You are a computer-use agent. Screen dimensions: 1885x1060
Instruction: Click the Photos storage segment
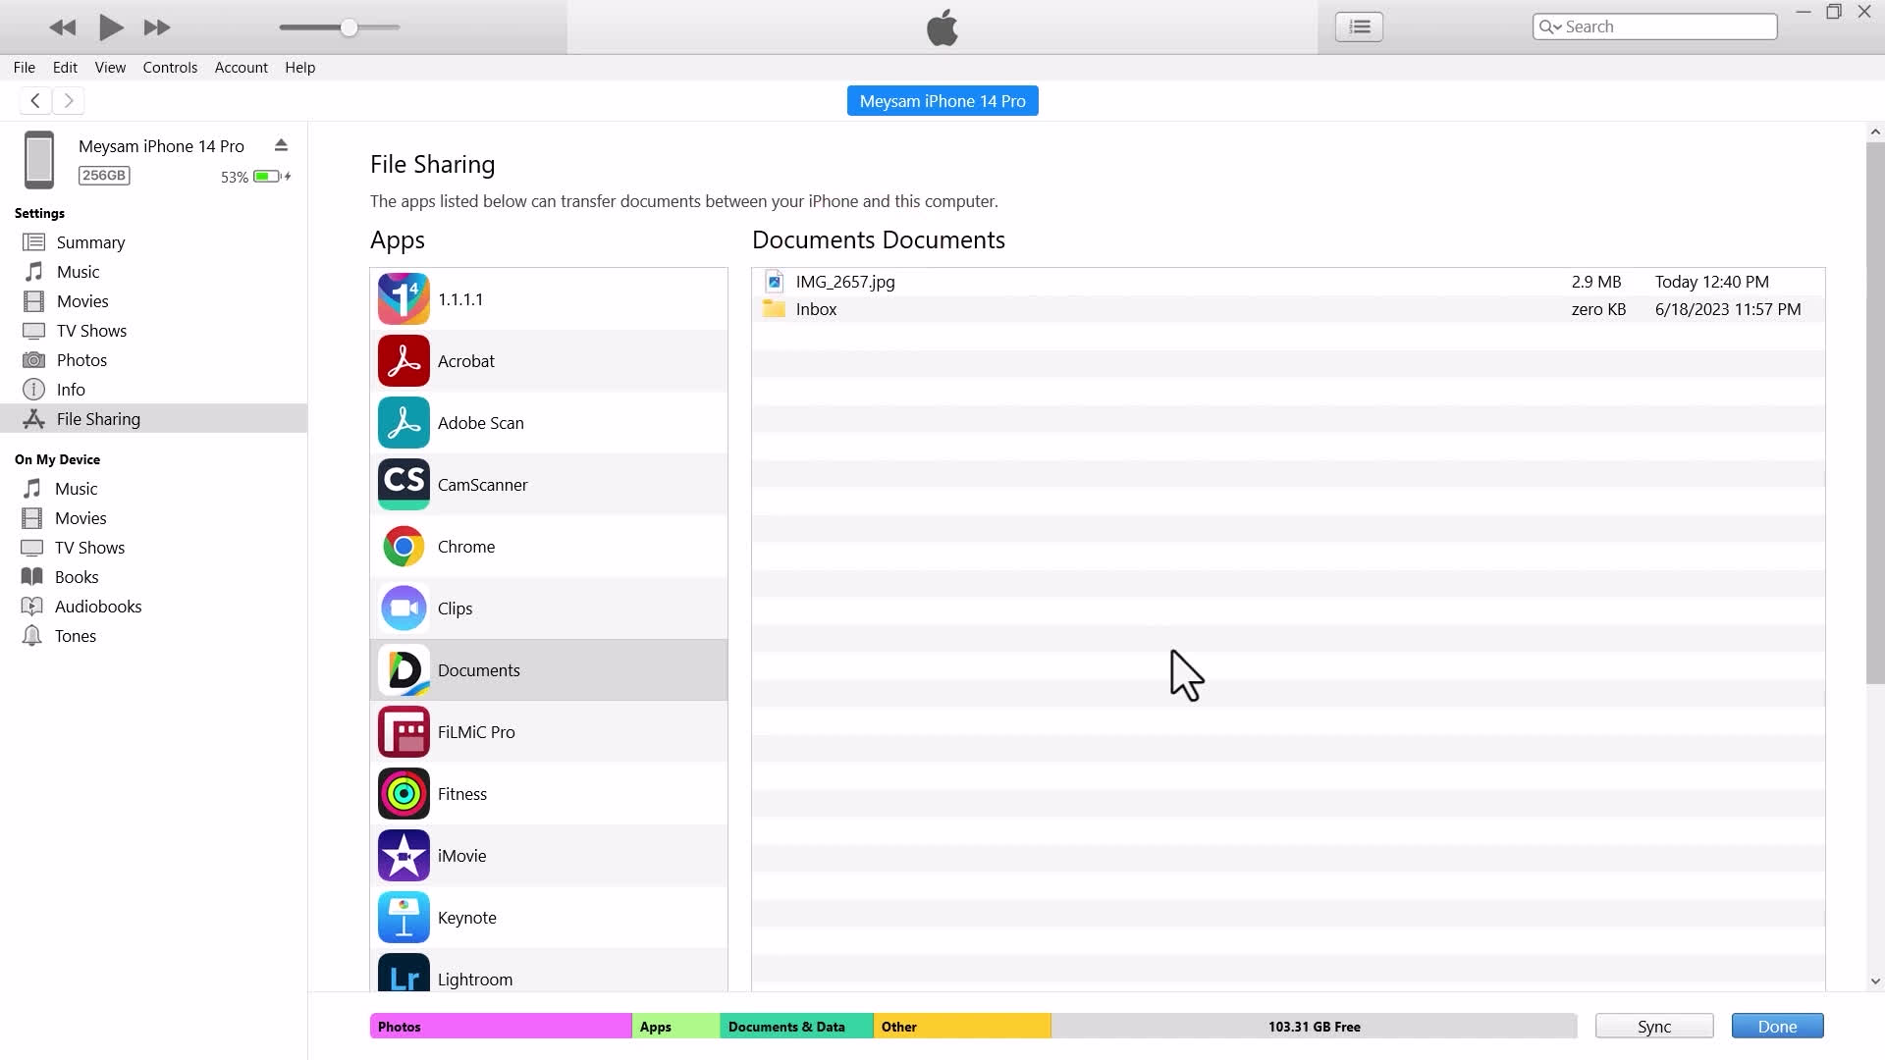pos(501,1027)
